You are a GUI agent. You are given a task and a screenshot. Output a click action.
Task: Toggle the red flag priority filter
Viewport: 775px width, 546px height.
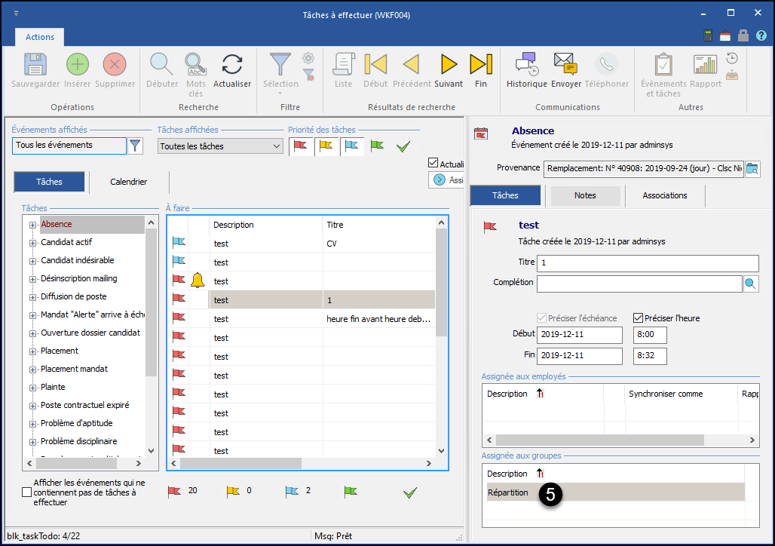pos(301,146)
